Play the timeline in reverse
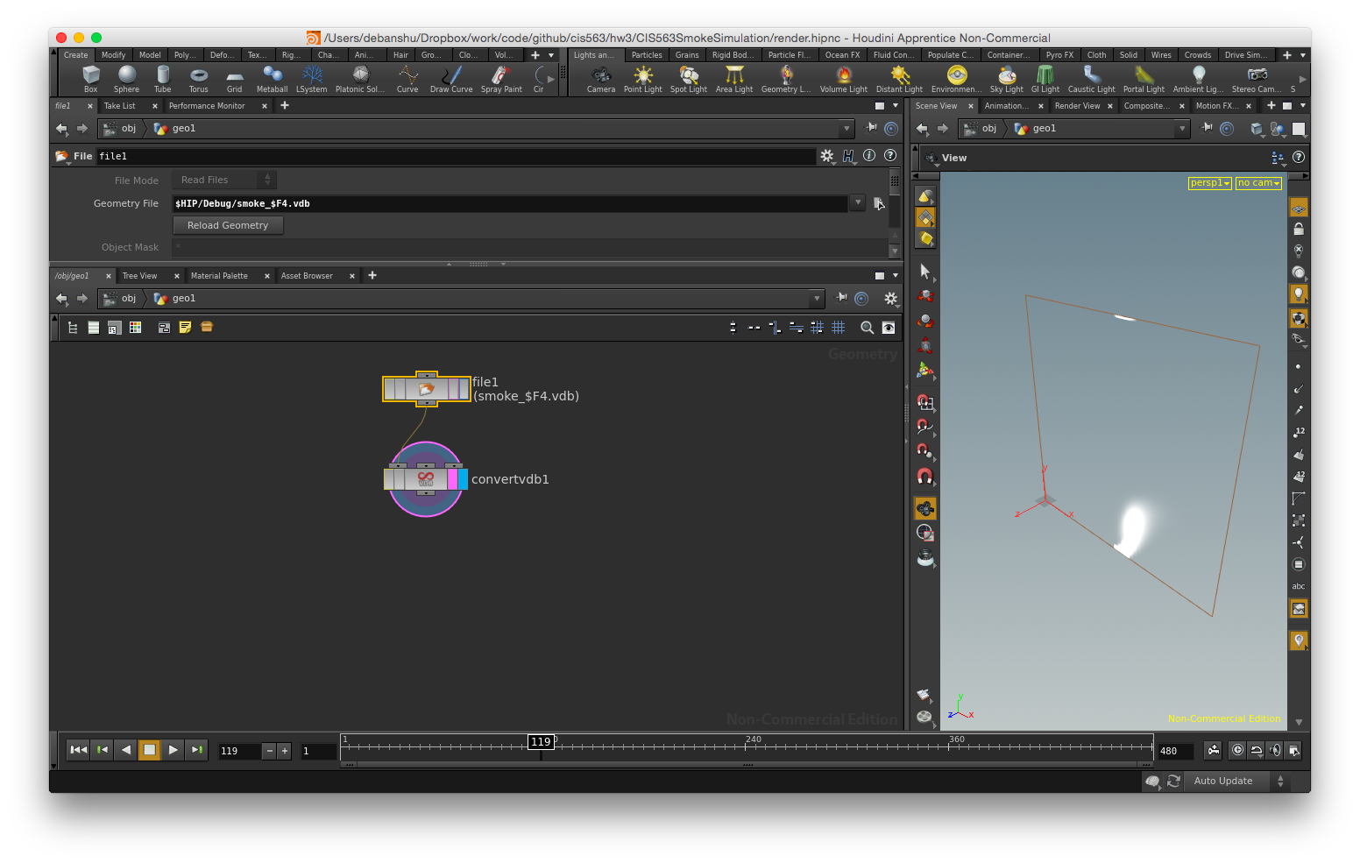Image resolution: width=1360 pixels, height=863 pixels. pos(126,750)
